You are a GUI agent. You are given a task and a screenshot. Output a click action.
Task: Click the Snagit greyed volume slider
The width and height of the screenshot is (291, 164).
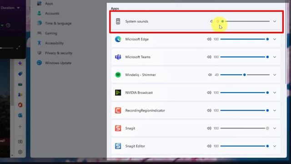(x=245, y=128)
